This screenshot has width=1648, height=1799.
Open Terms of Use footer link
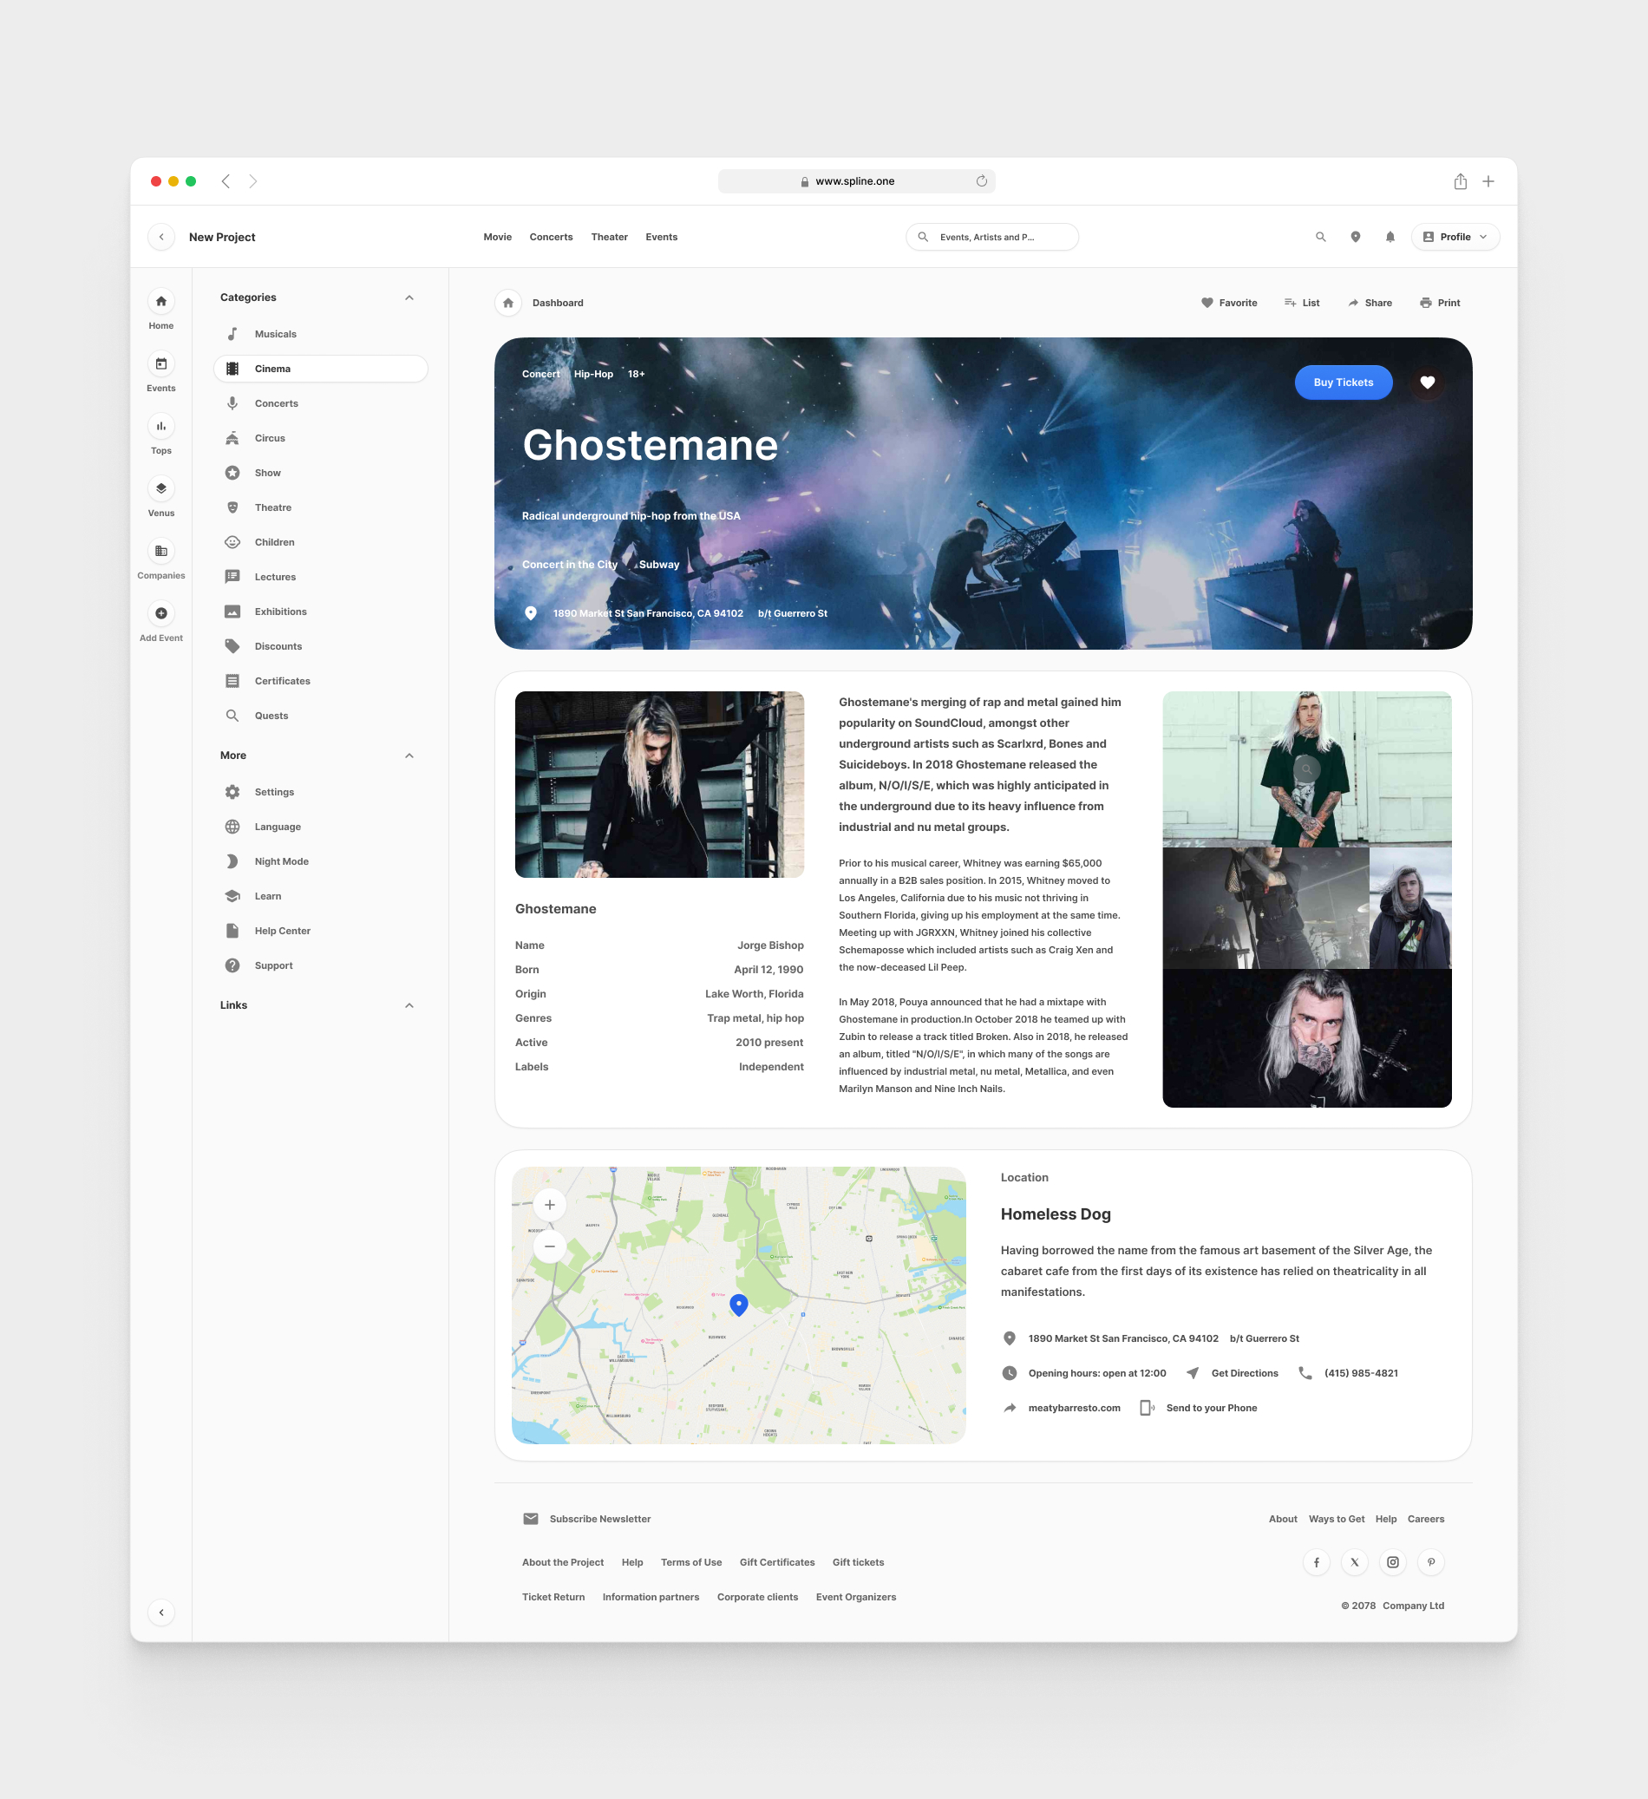(x=691, y=1562)
